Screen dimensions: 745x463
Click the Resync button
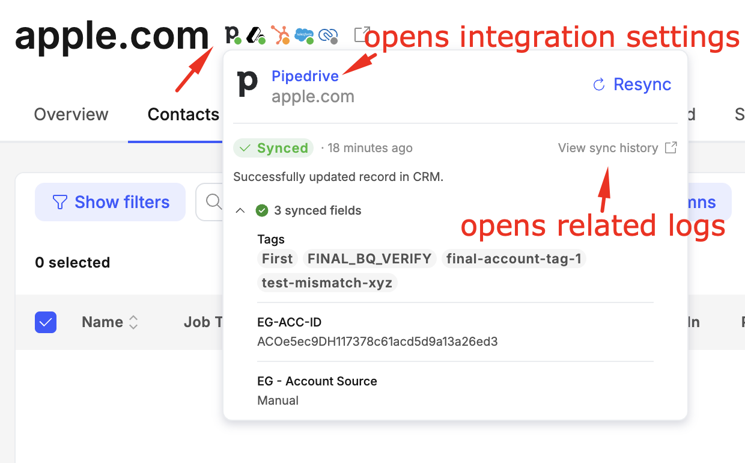point(632,85)
